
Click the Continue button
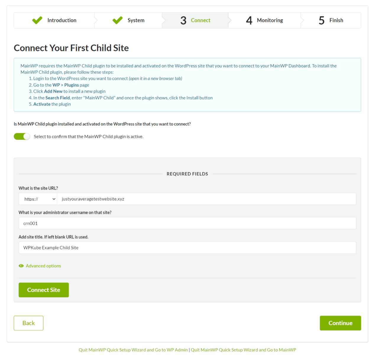(340, 323)
